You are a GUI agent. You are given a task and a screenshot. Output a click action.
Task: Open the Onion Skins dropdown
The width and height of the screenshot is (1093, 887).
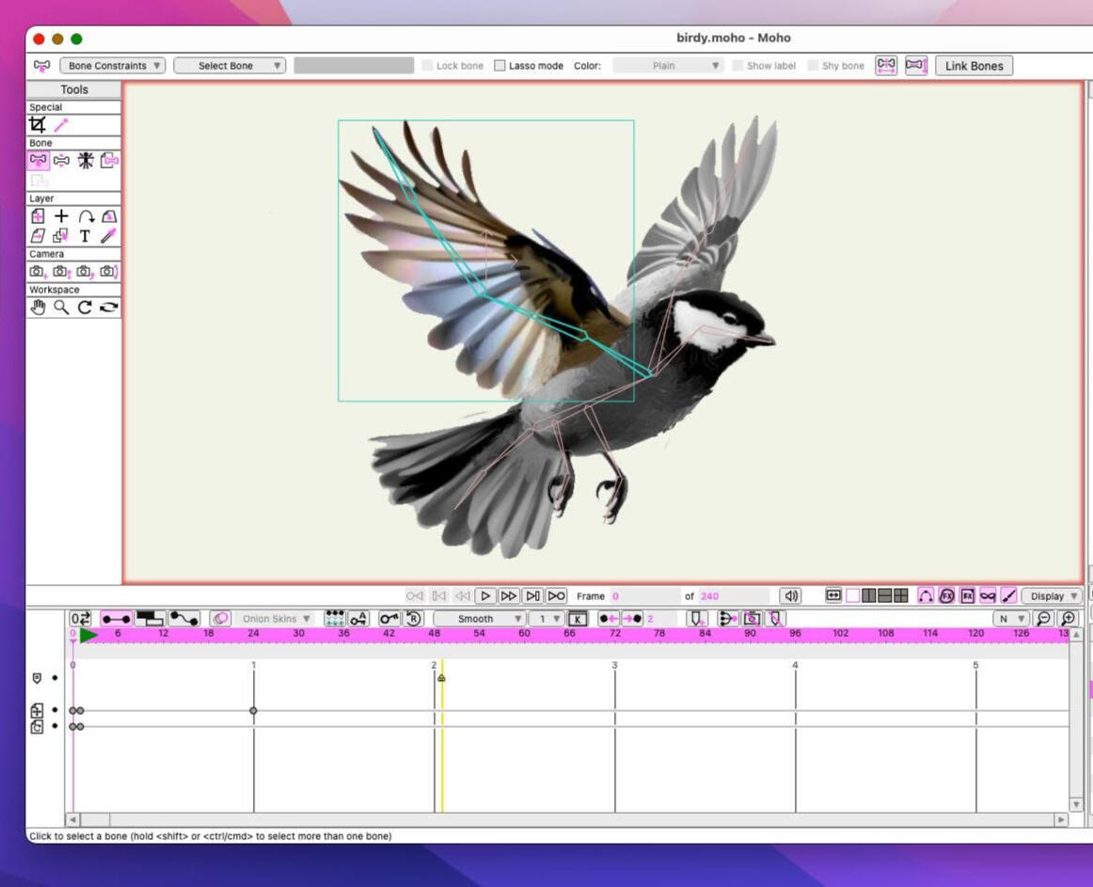click(273, 619)
